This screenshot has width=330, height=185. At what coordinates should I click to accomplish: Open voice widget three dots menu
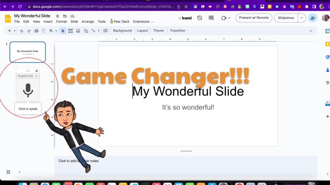click(x=28, y=71)
